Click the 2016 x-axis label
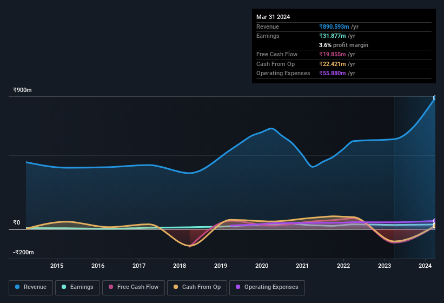This screenshot has height=303, width=444. coord(98,266)
